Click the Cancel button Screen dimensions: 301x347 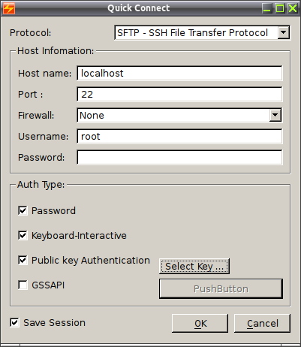click(262, 324)
